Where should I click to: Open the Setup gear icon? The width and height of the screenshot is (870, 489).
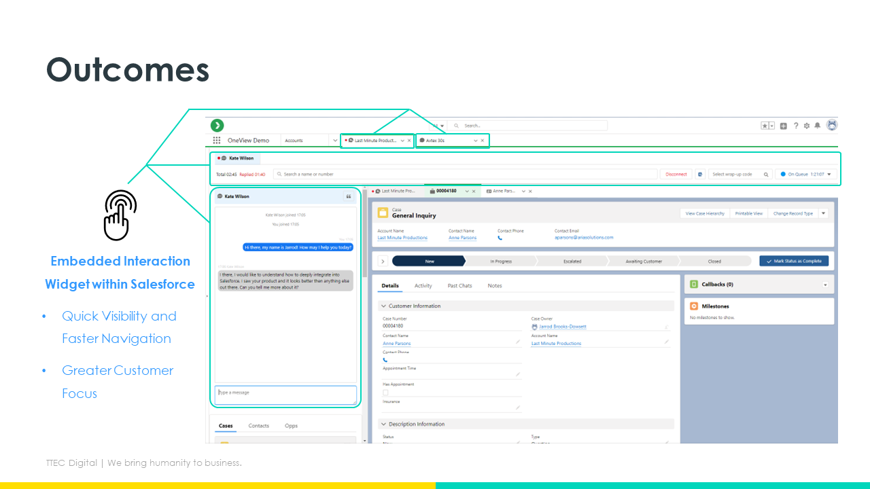[x=807, y=126]
